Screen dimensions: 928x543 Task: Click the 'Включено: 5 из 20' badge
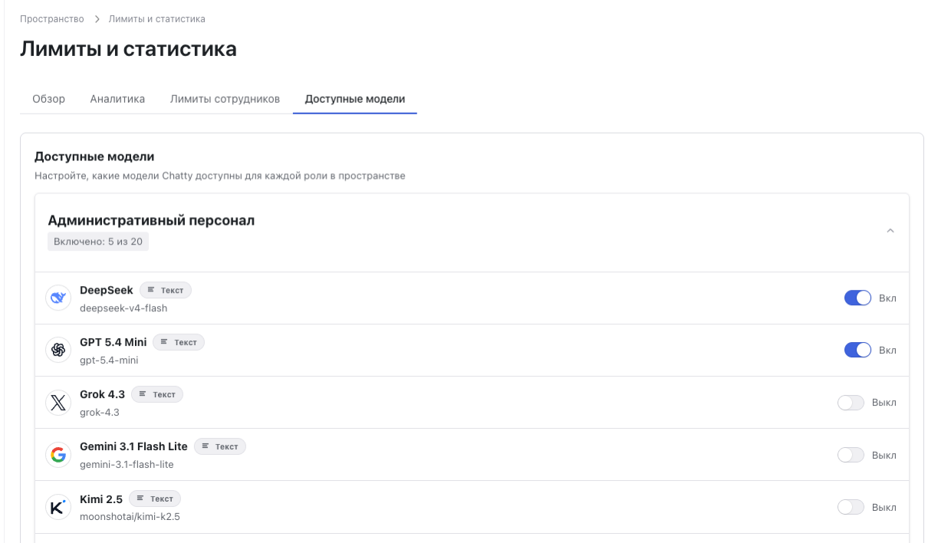(x=98, y=242)
